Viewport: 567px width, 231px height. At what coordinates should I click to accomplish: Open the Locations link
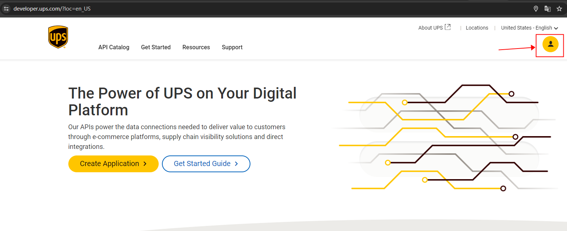477,28
